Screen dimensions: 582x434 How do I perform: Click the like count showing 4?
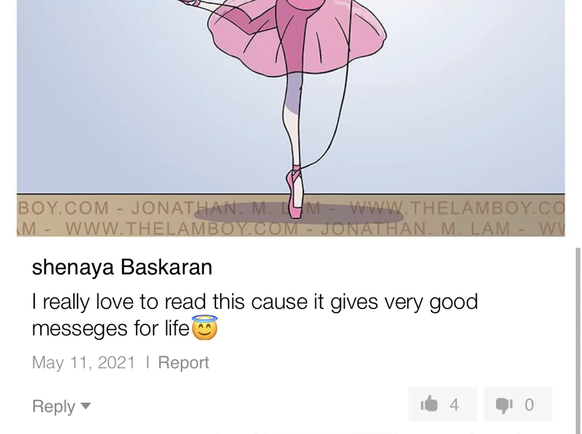(x=454, y=405)
